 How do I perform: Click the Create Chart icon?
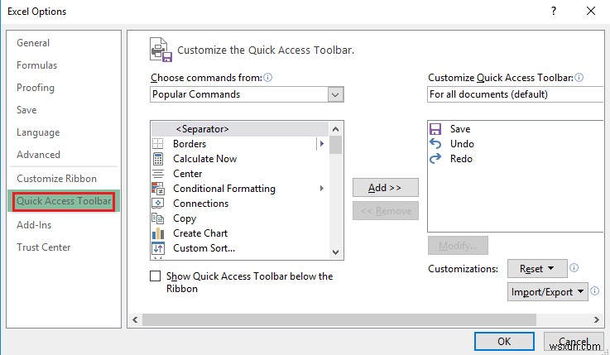(x=158, y=233)
